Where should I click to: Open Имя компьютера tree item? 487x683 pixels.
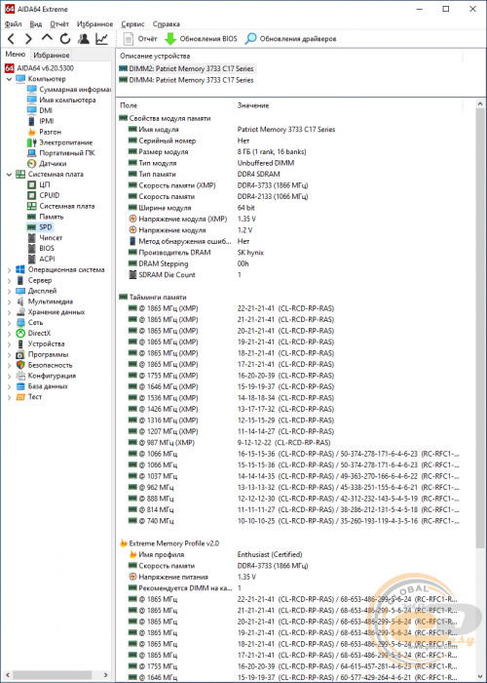[61, 100]
